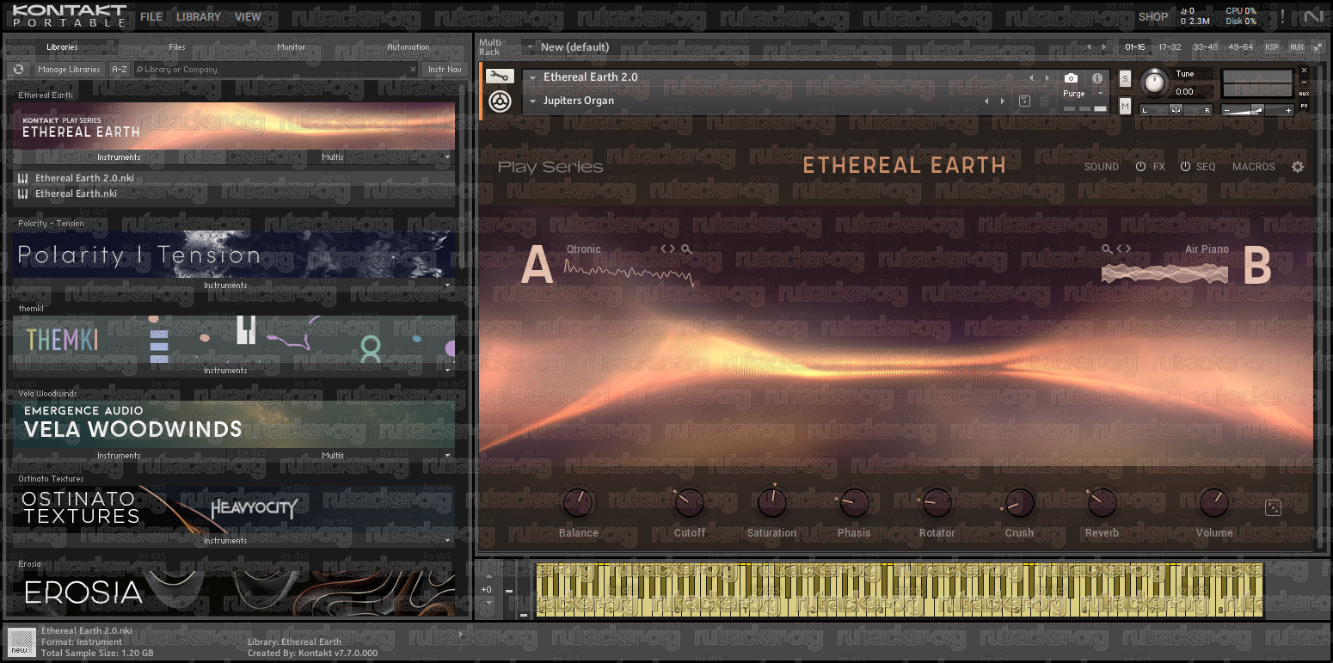Click the exclamation alert icon in header
The image size is (1333, 663).
1283,16
